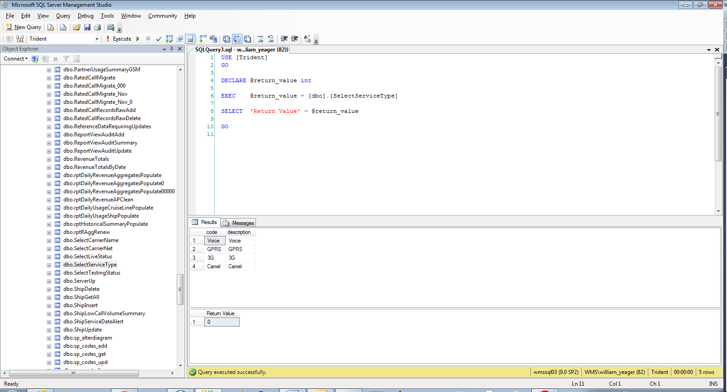Viewport: 727px width, 392px height.
Task: Click the Debug green play arrow
Action: pos(138,39)
